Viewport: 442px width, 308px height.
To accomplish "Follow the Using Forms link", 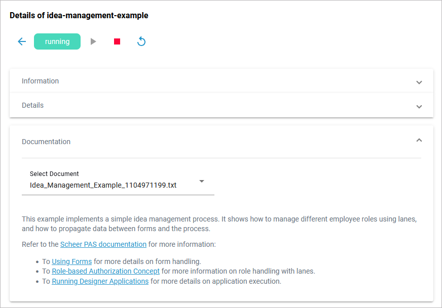I will click(x=72, y=261).
